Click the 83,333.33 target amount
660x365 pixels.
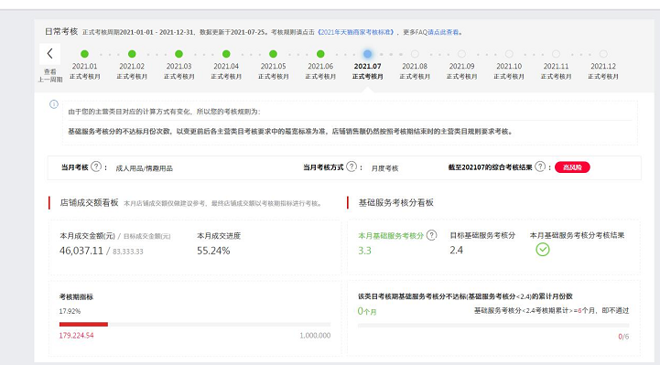click(x=128, y=252)
